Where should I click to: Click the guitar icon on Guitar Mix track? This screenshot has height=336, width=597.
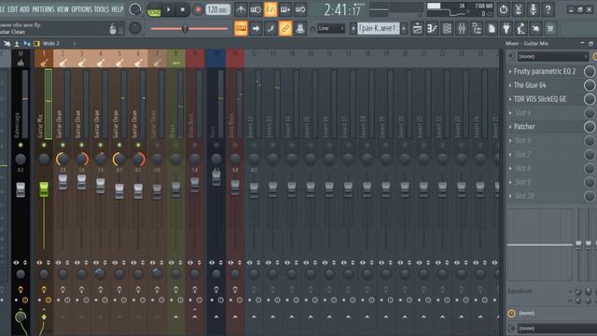(x=44, y=63)
